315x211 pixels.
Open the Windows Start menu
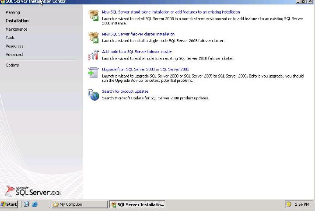[x=9, y=204]
